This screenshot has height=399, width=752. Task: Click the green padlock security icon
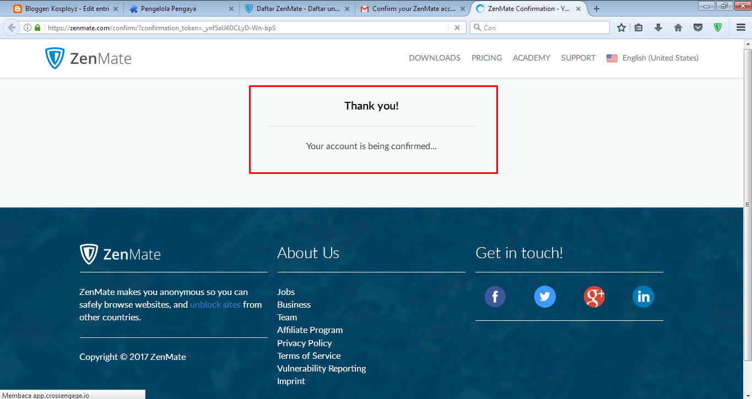tap(37, 28)
